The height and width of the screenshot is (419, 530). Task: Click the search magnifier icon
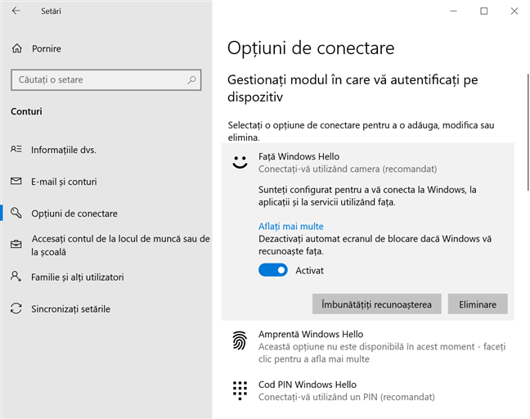pos(191,80)
